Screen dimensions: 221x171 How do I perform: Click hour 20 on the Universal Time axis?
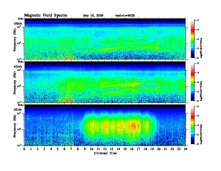tap(159, 149)
